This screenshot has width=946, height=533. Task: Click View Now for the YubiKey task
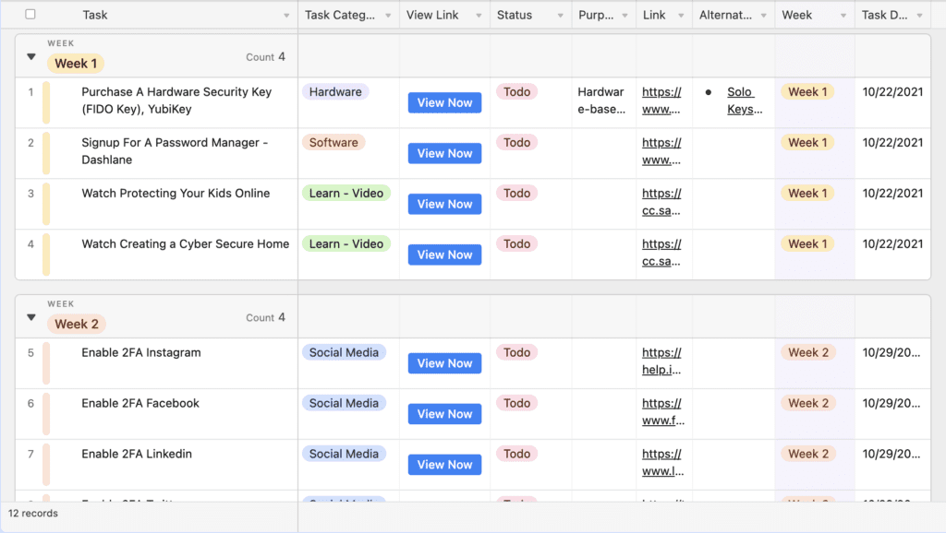click(x=444, y=102)
